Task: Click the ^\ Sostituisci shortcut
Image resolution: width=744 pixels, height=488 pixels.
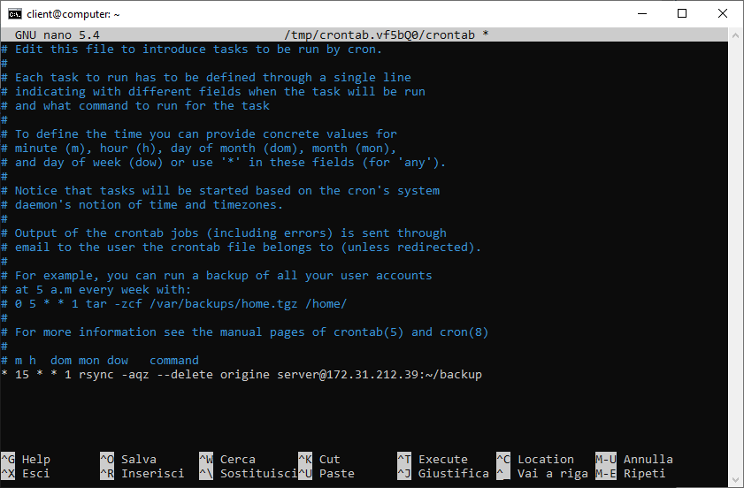Action: click(249, 473)
